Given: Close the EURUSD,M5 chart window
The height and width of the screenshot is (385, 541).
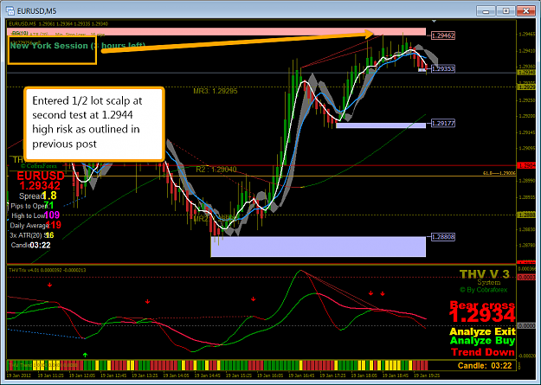Looking at the screenshot, I should tap(525, 10).
